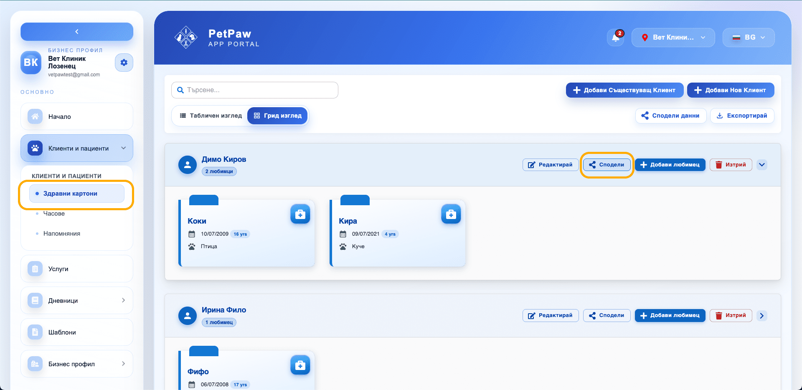This screenshot has height=390, width=802.
Task: Click Добави Съществуващ Клиент button
Action: (x=624, y=90)
